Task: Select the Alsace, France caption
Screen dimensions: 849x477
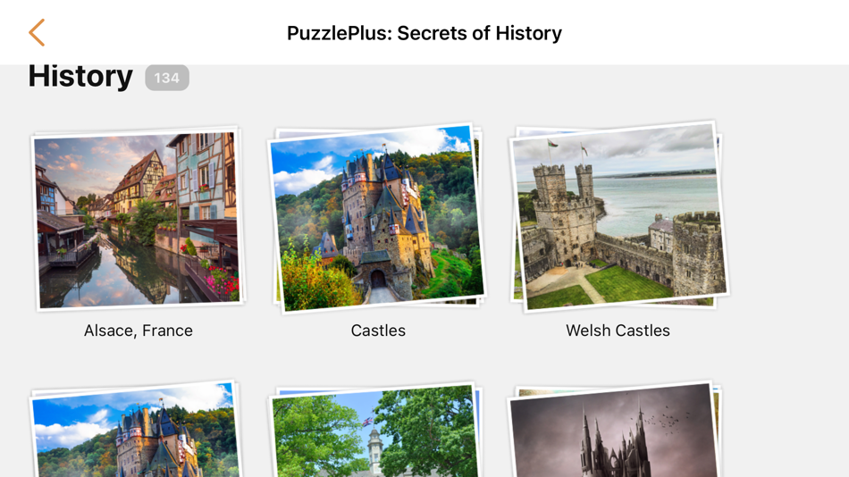Action: coord(138,331)
